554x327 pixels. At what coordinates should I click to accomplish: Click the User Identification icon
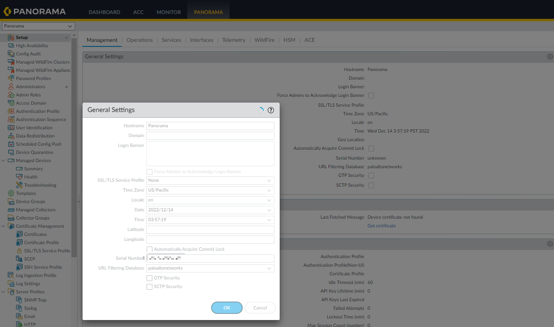tap(11, 128)
